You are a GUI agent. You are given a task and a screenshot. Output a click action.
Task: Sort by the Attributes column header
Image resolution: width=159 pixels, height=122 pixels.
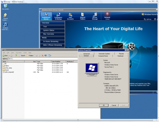click(x=70, y=62)
